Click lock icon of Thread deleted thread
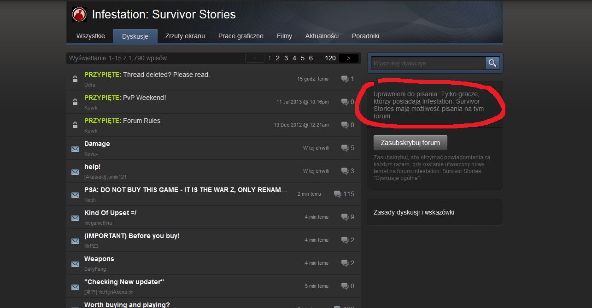592x308 pixels. pos(75,79)
